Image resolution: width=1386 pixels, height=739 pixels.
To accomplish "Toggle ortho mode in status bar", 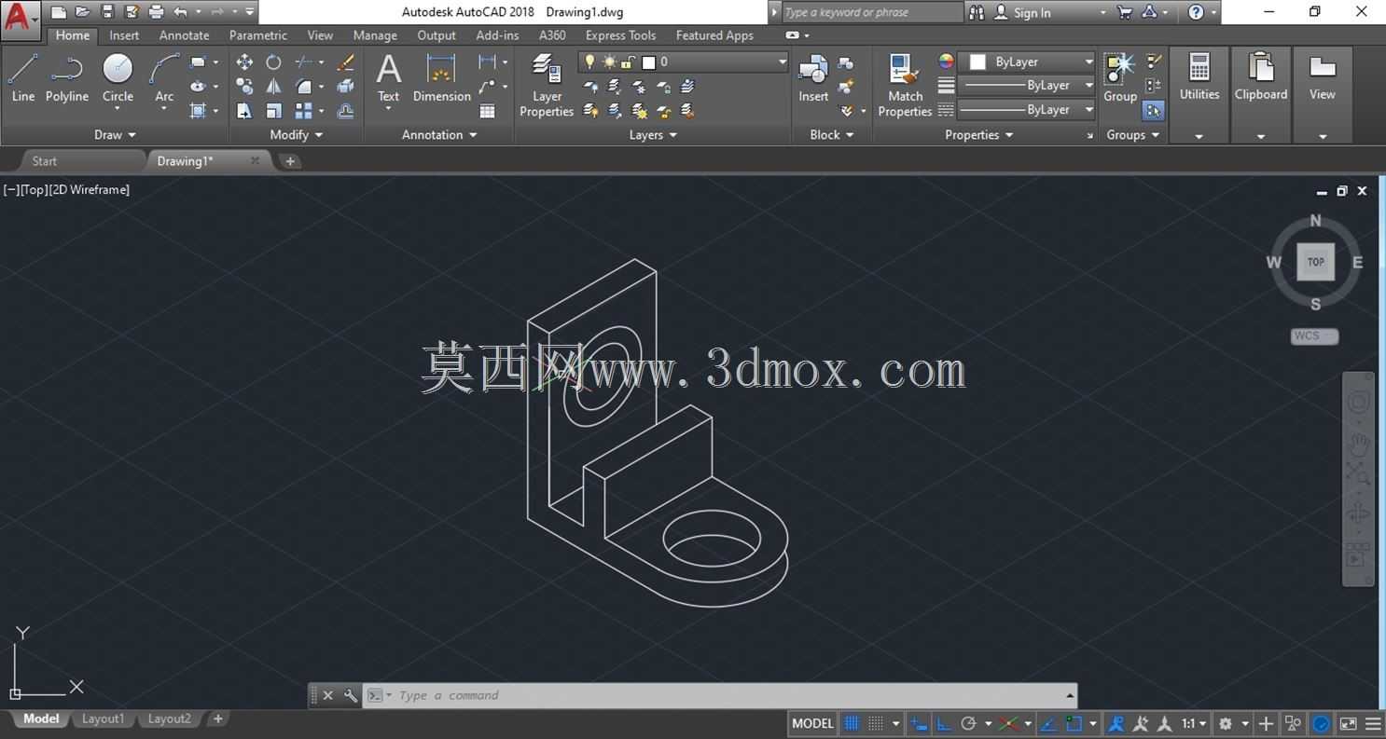I will pos(944,723).
